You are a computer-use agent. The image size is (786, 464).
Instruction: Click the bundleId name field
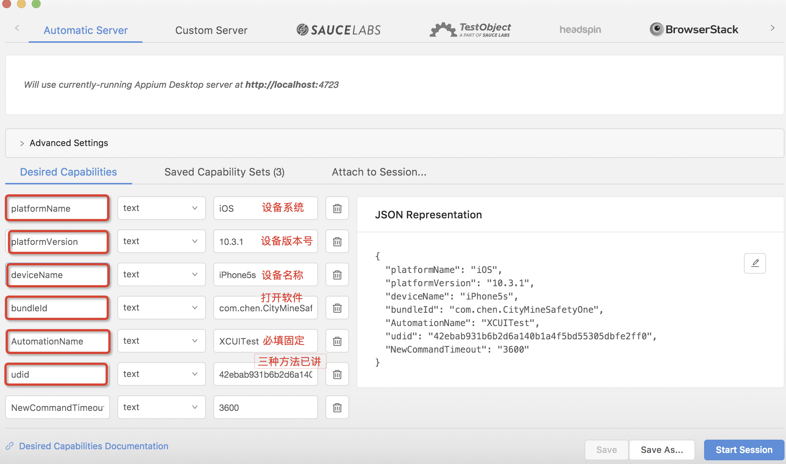point(57,308)
